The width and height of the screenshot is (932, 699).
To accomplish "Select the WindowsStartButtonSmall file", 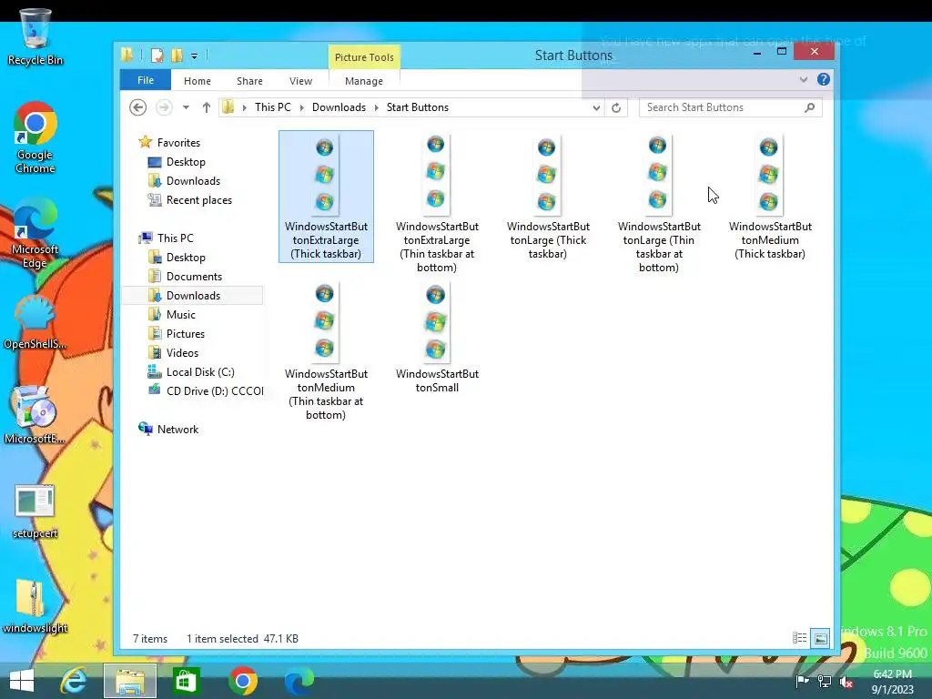I will click(437, 338).
